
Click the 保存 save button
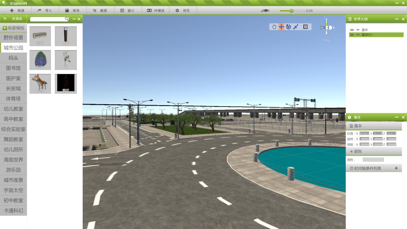click(72, 11)
